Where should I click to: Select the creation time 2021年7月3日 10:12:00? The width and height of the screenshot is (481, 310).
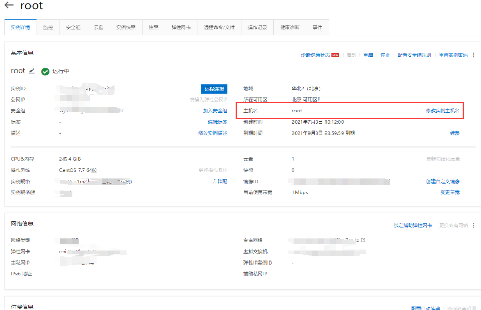pyautogui.click(x=318, y=122)
